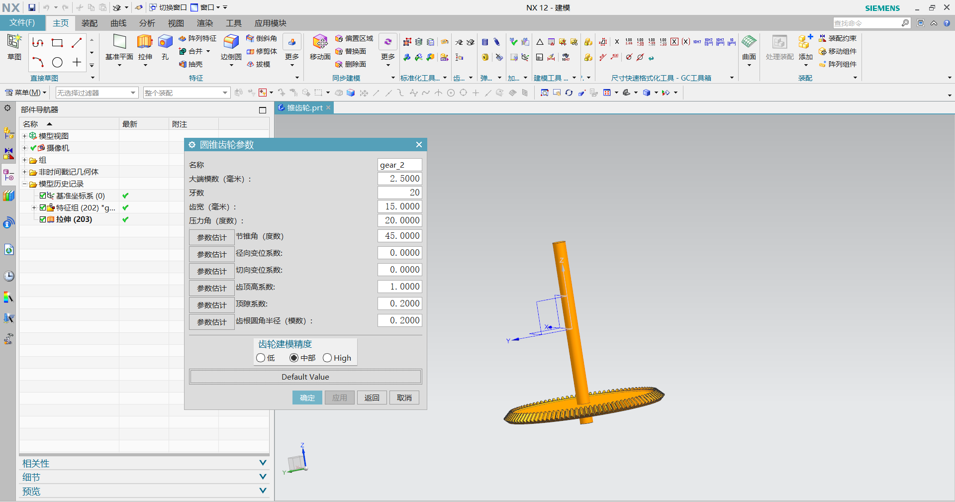The height and width of the screenshot is (502, 955).
Task: Click the 删除面 delete face tool
Action: [x=351, y=64]
